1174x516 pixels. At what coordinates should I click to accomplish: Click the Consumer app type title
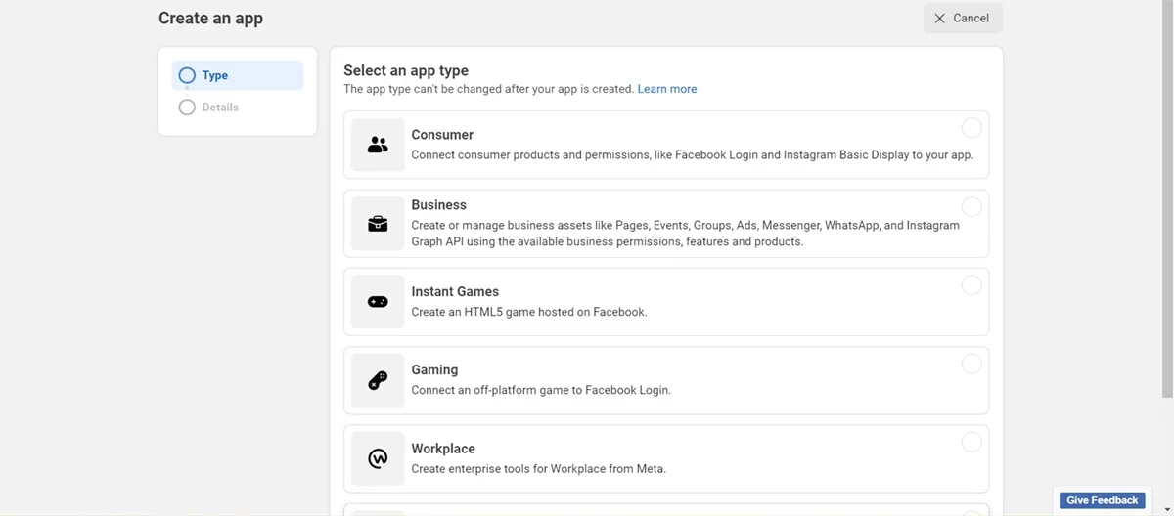[442, 135]
